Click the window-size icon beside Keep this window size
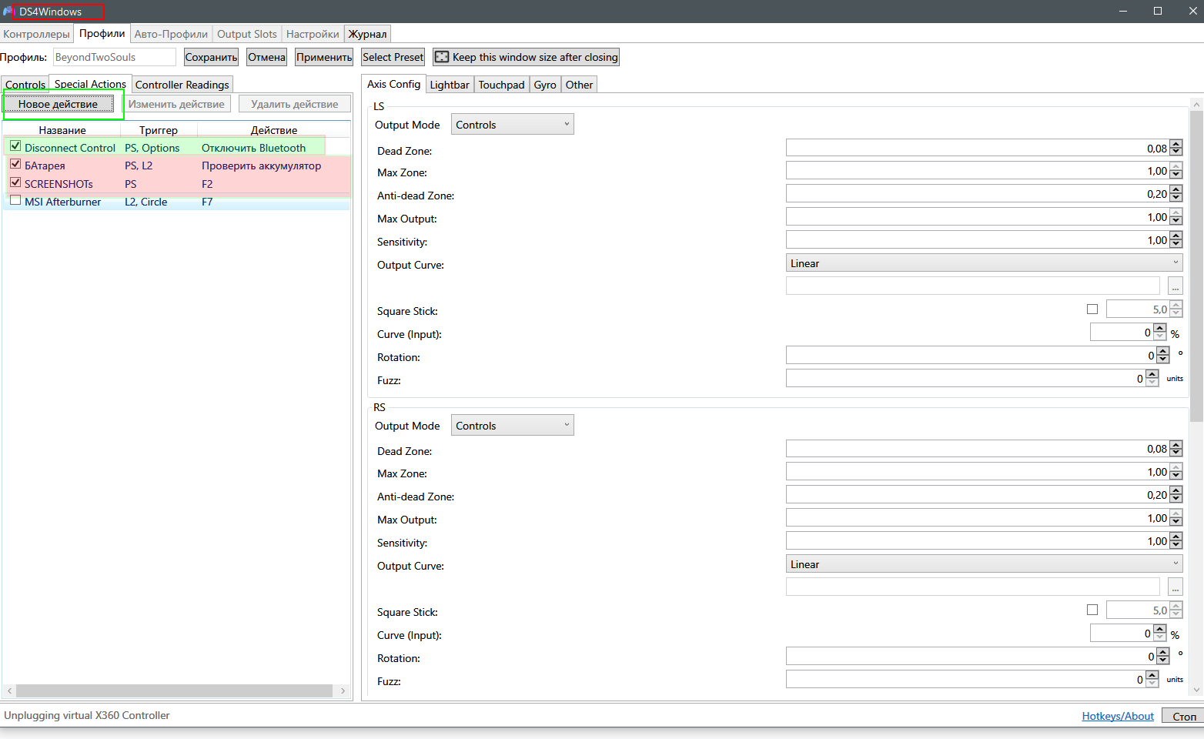Screen dimensions: 1204x739 coord(442,57)
